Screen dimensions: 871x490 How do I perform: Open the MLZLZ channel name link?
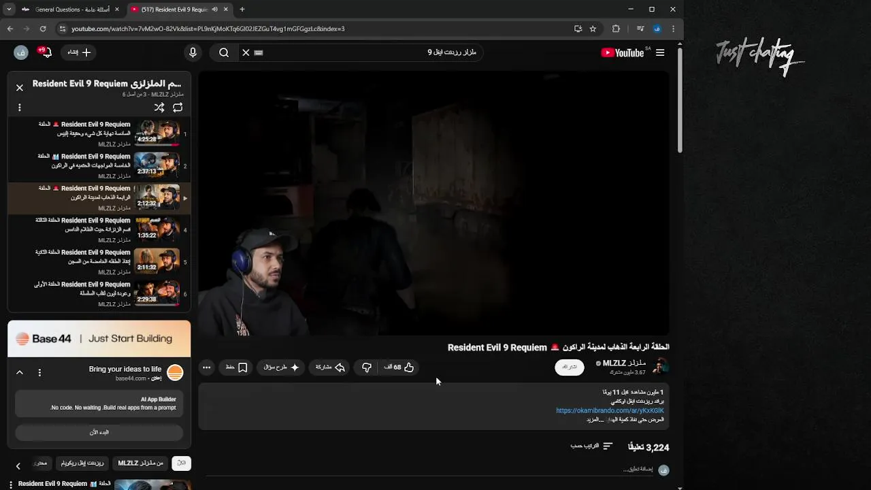click(624, 363)
